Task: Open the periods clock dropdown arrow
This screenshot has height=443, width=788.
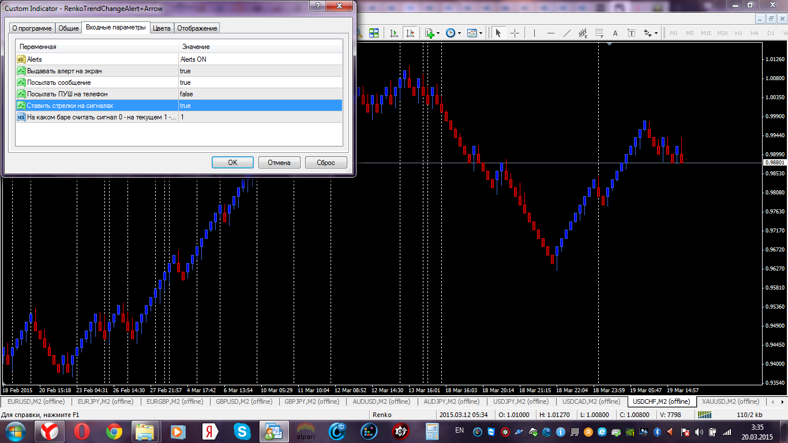Action: [460, 33]
